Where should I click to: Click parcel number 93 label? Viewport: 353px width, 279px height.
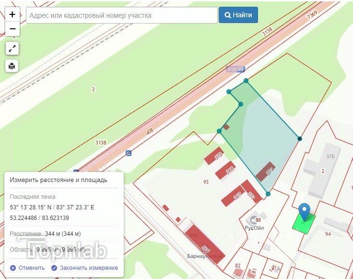point(206,182)
